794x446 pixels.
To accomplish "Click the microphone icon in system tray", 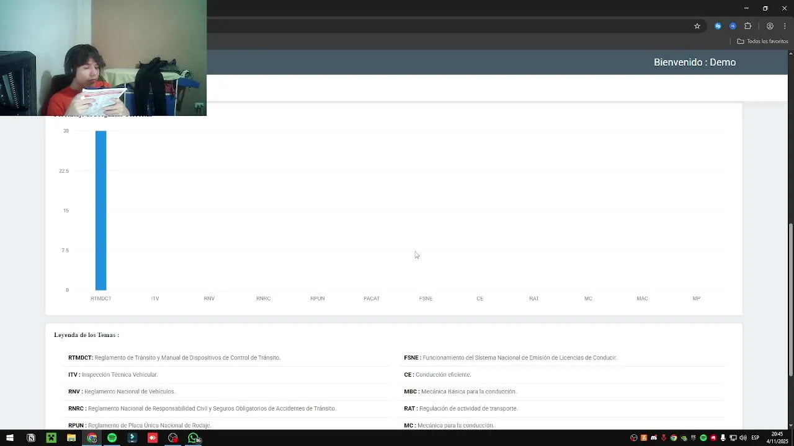I will point(723,438).
